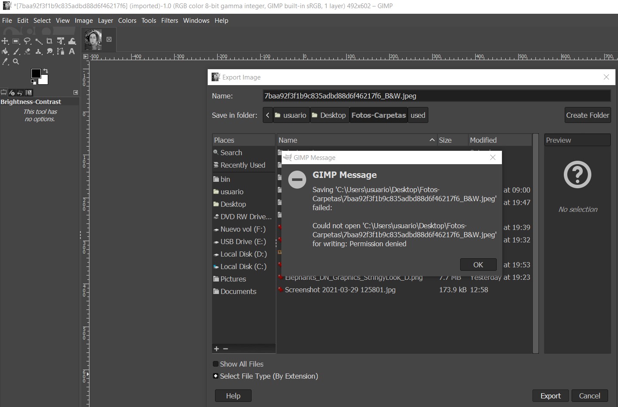Click the Export button
Screen dimensions: 618x407
tap(550, 396)
